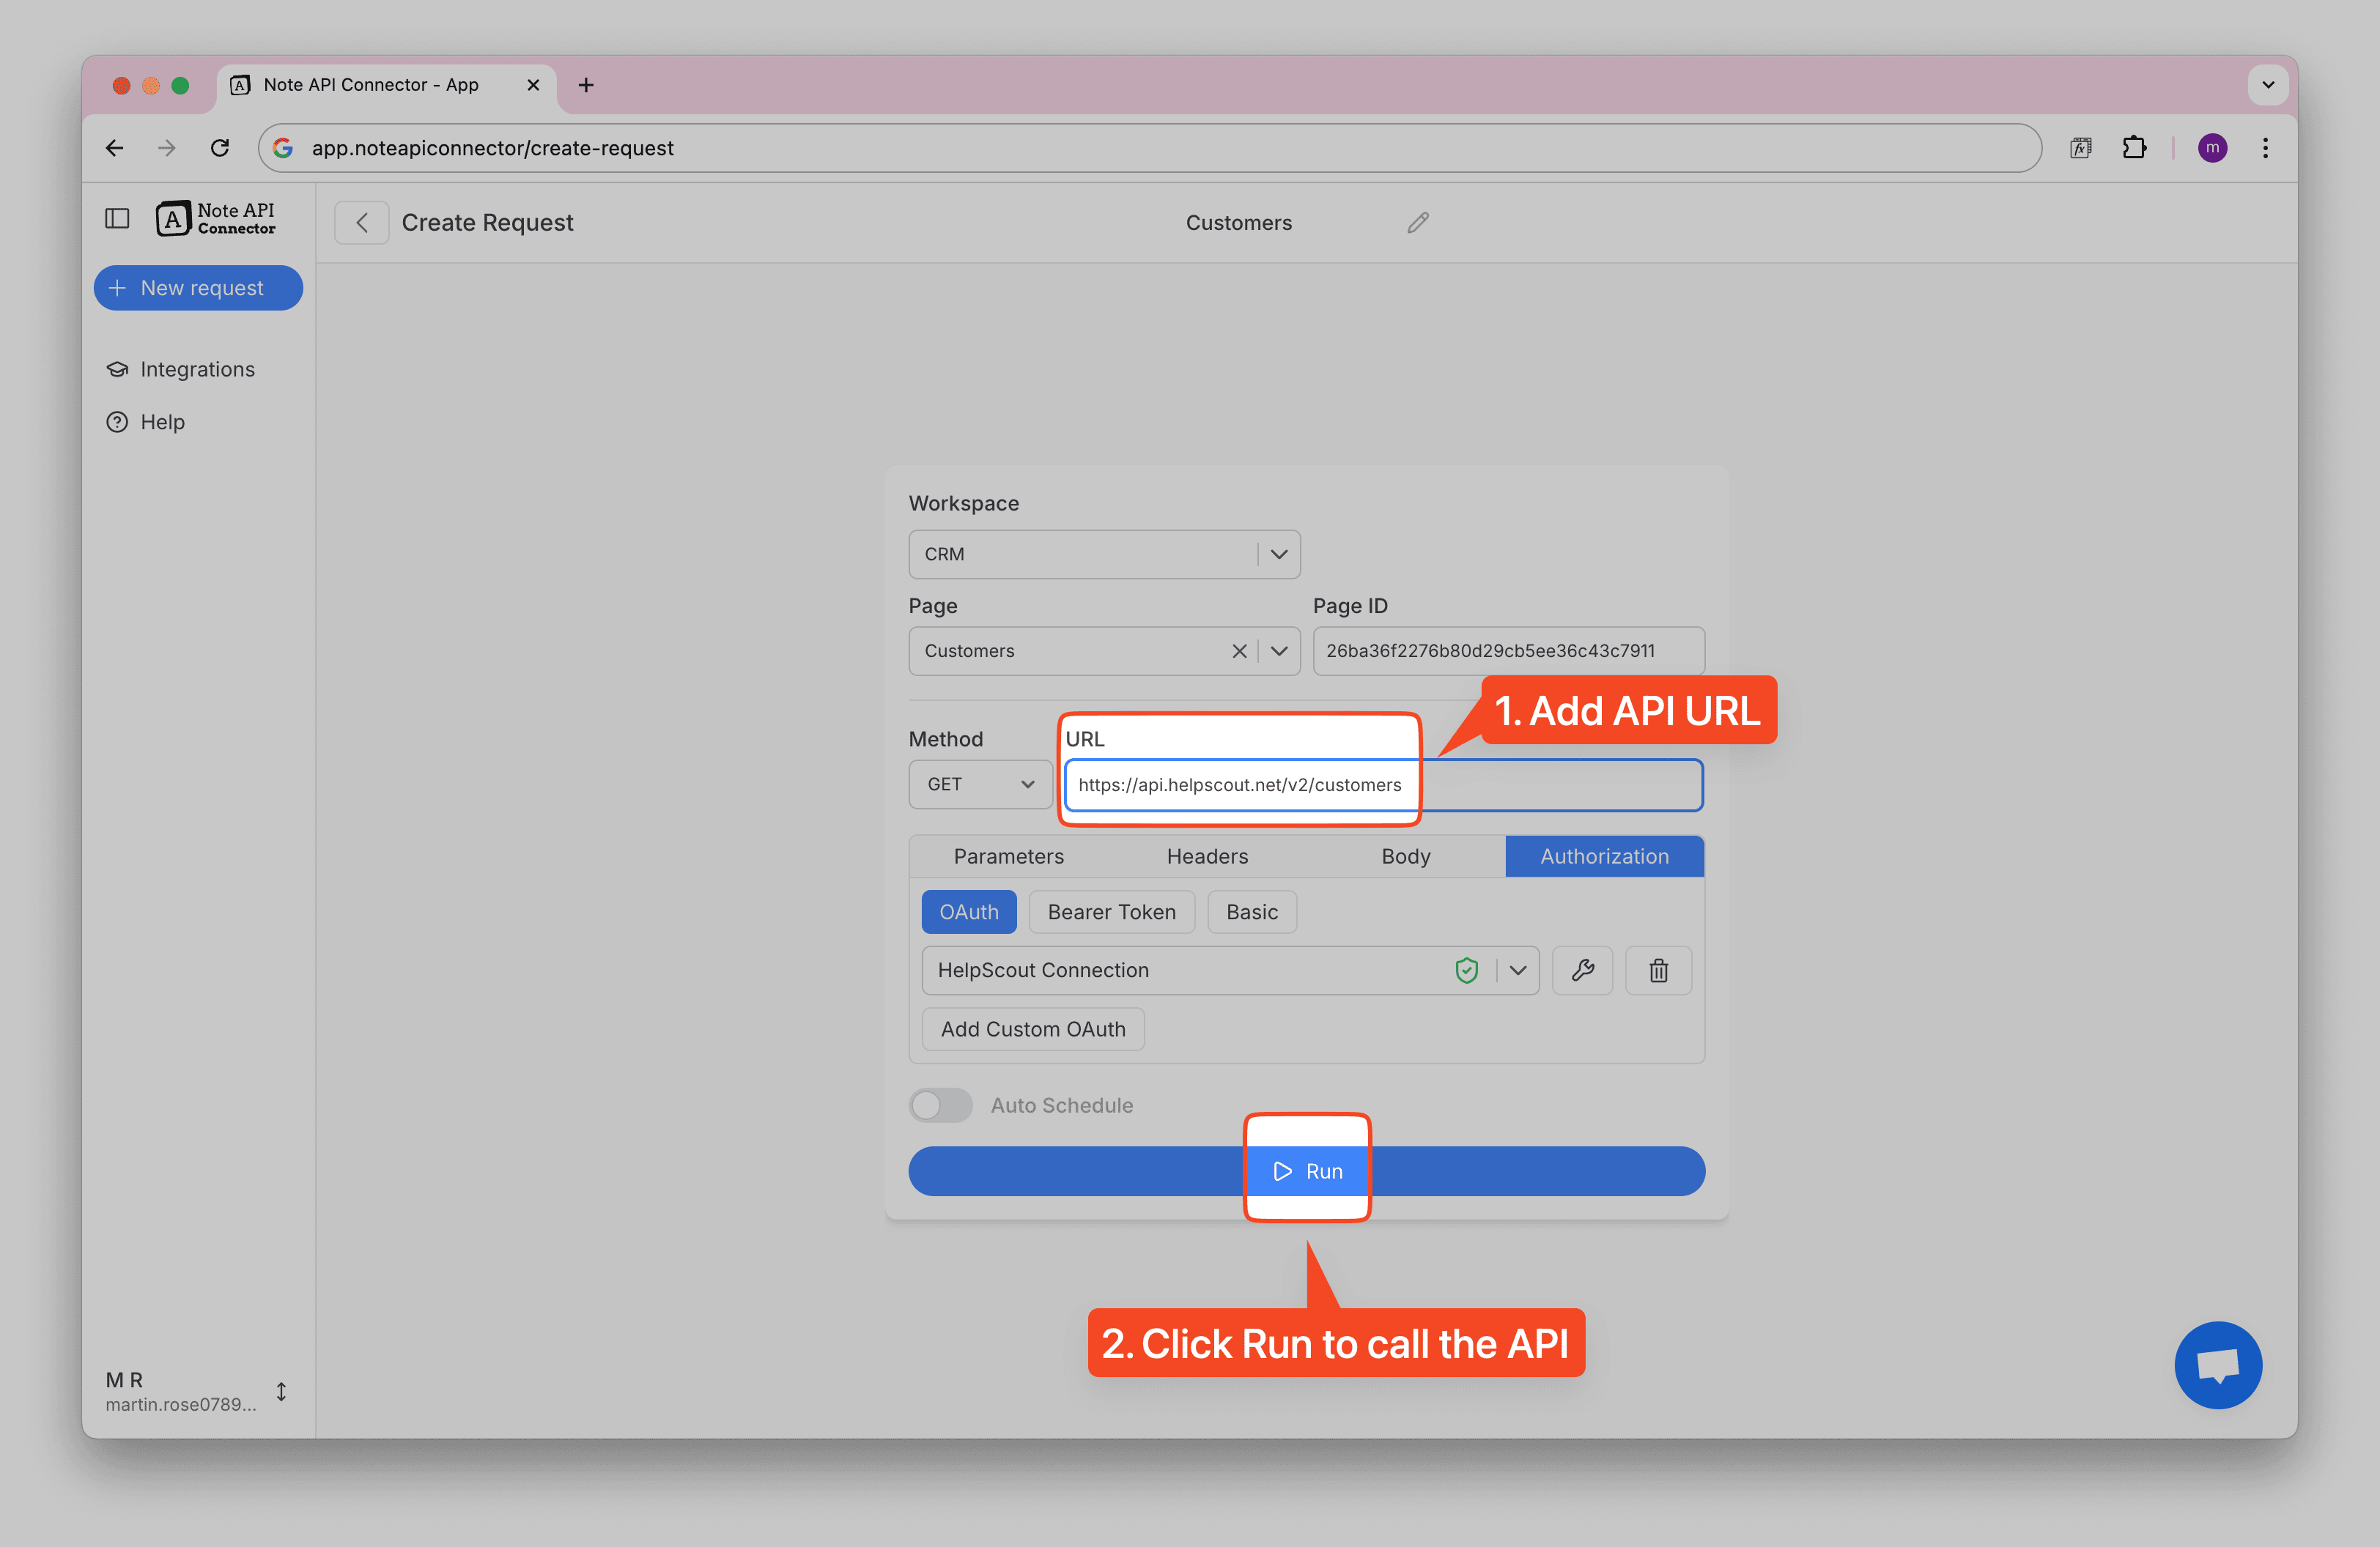Screen dimensions: 2380x1547
Task: Open the GET method dropdown
Action: [980, 784]
